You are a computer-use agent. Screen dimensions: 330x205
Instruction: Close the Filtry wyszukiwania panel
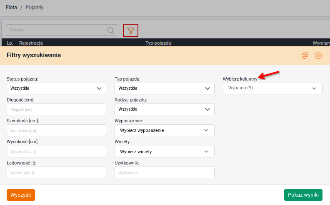(x=318, y=56)
